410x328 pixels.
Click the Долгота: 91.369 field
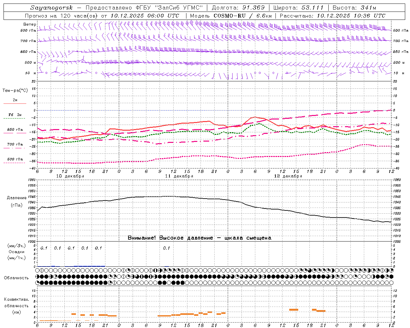(238, 8)
